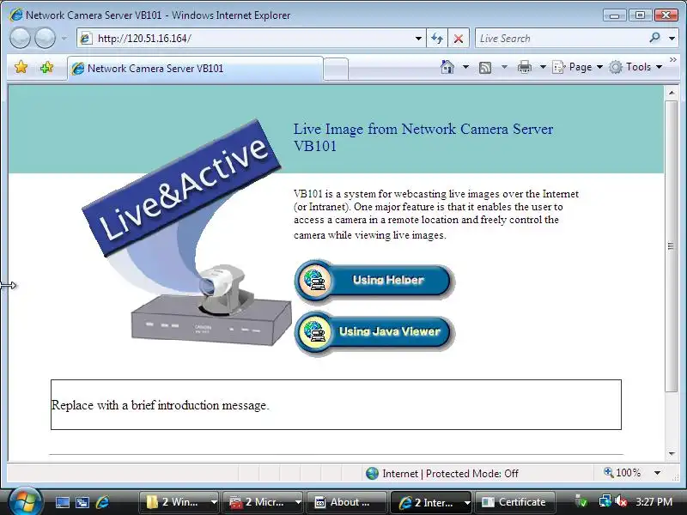Open the search provider options dropdown
The width and height of the screenshot is (687, 515).
click(x=672, y=39)
